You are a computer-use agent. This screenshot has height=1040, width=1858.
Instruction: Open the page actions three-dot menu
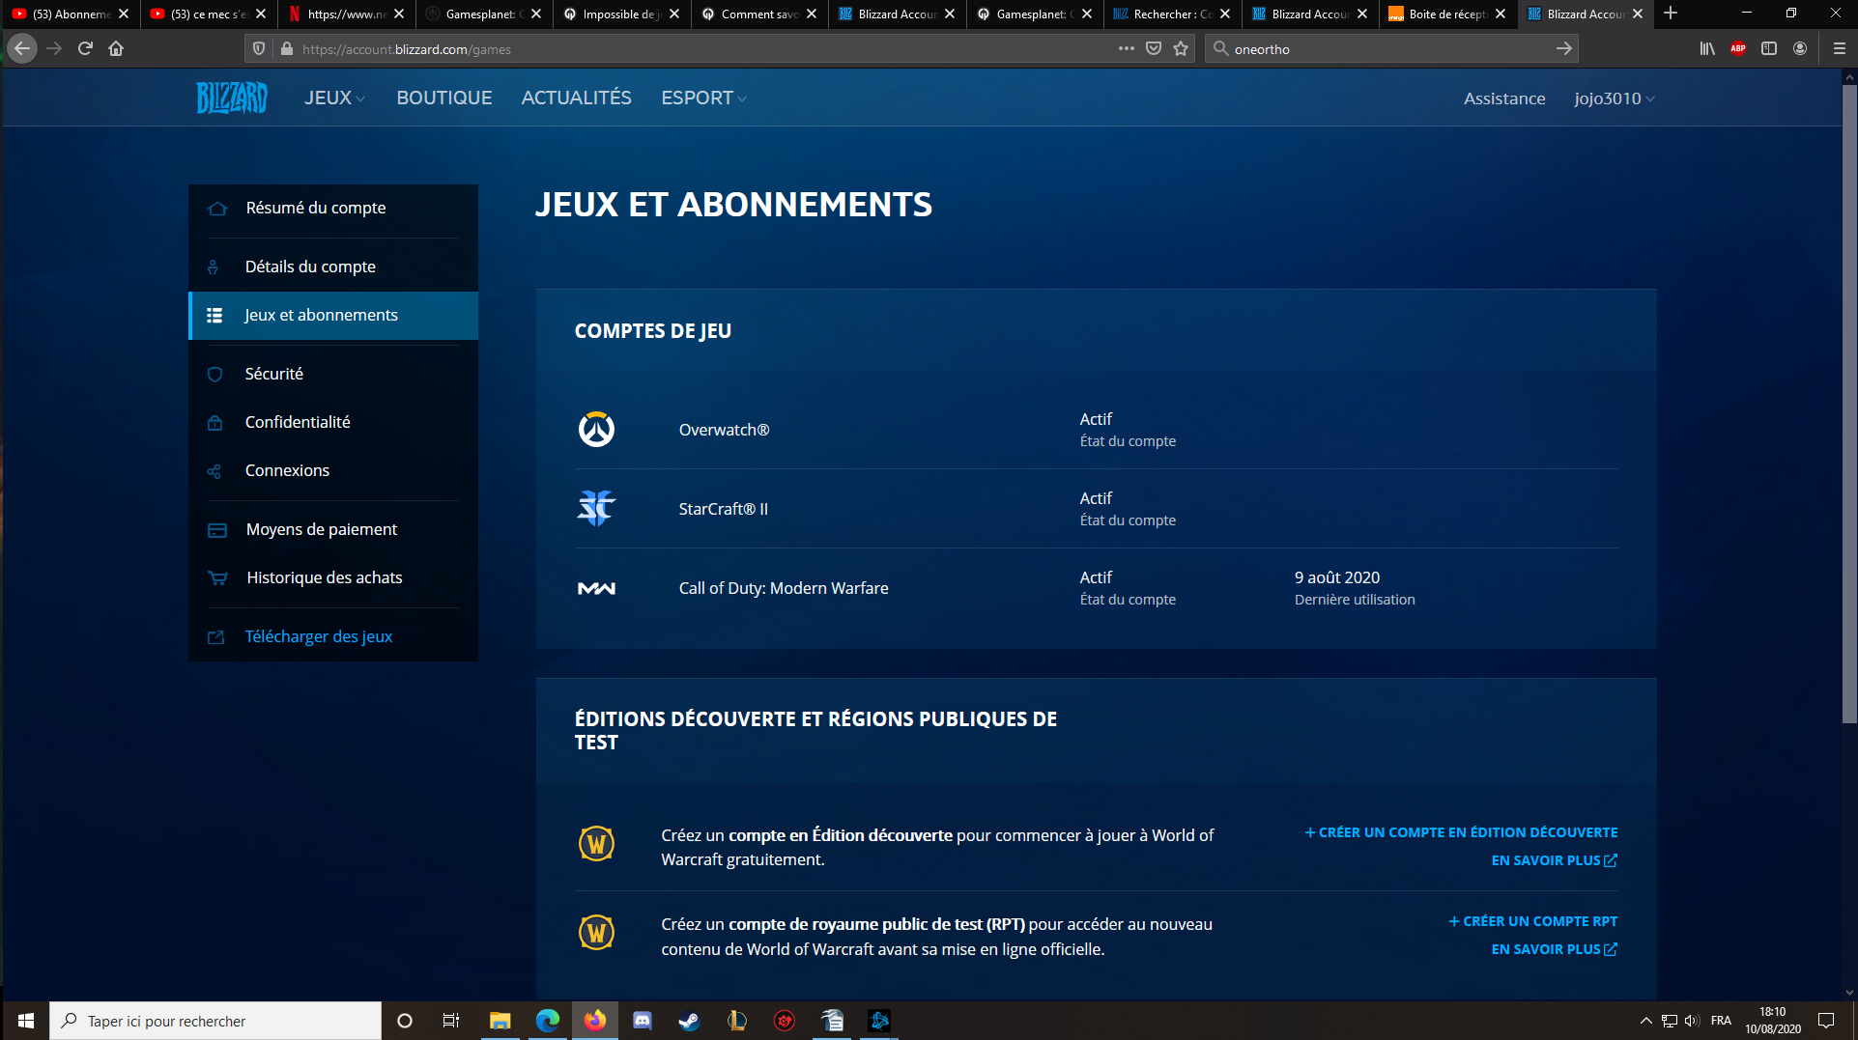[x=1127, y=48]
